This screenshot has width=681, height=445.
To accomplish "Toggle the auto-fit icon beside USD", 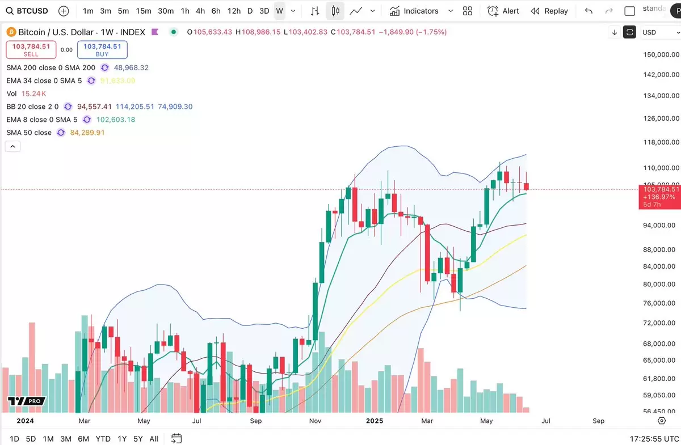I will coord(629,32).
